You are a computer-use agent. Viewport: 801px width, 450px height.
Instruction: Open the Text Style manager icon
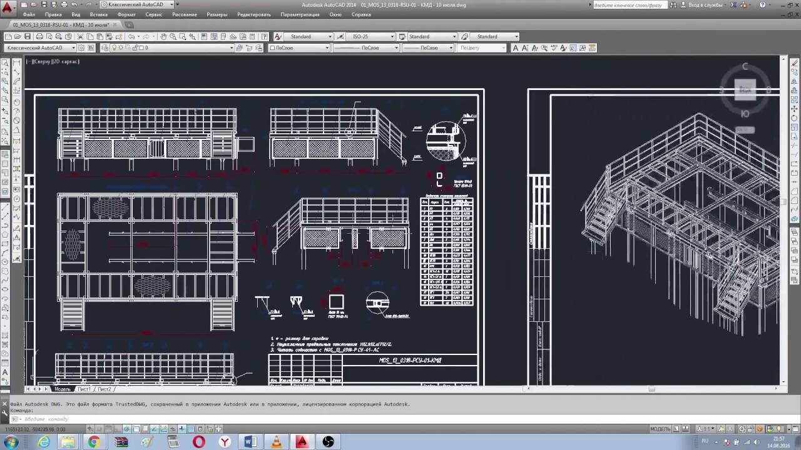[x=278, y=37]
